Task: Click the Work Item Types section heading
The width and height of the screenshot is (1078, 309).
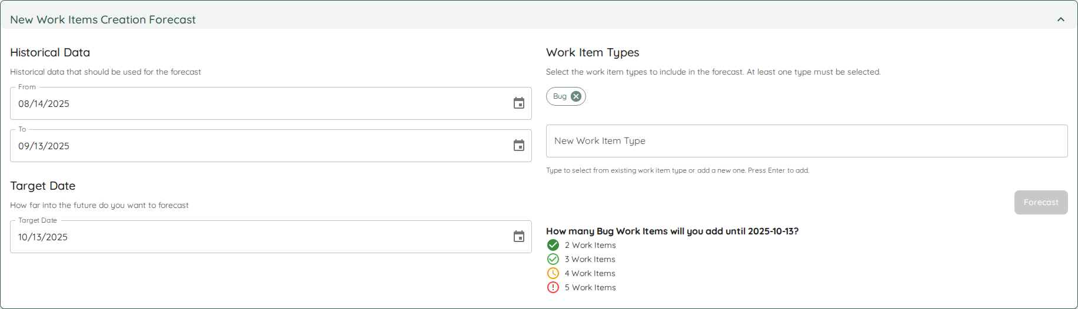Action: point(592,52)
